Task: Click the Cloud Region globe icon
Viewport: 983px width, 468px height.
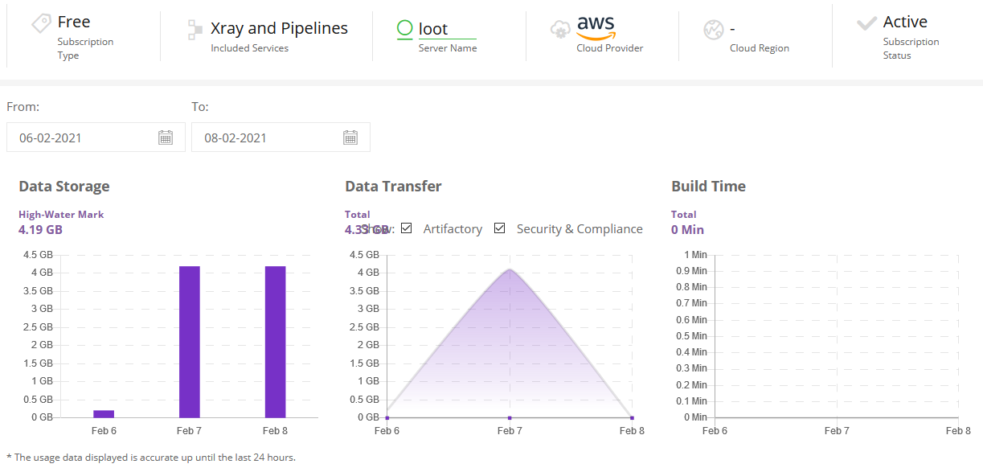Action: point(713,31)
